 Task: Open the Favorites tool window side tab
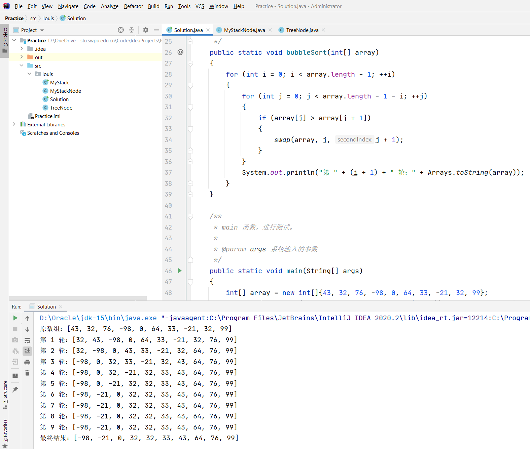[5, 433]
